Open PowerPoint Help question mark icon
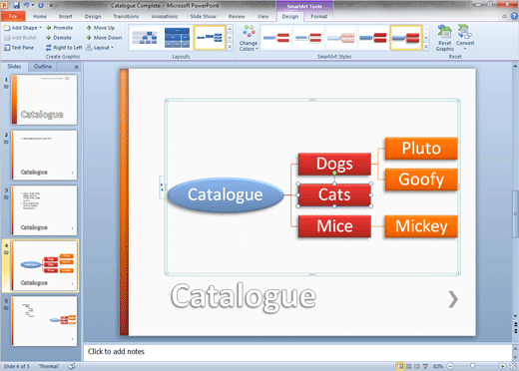 [514, 16]
